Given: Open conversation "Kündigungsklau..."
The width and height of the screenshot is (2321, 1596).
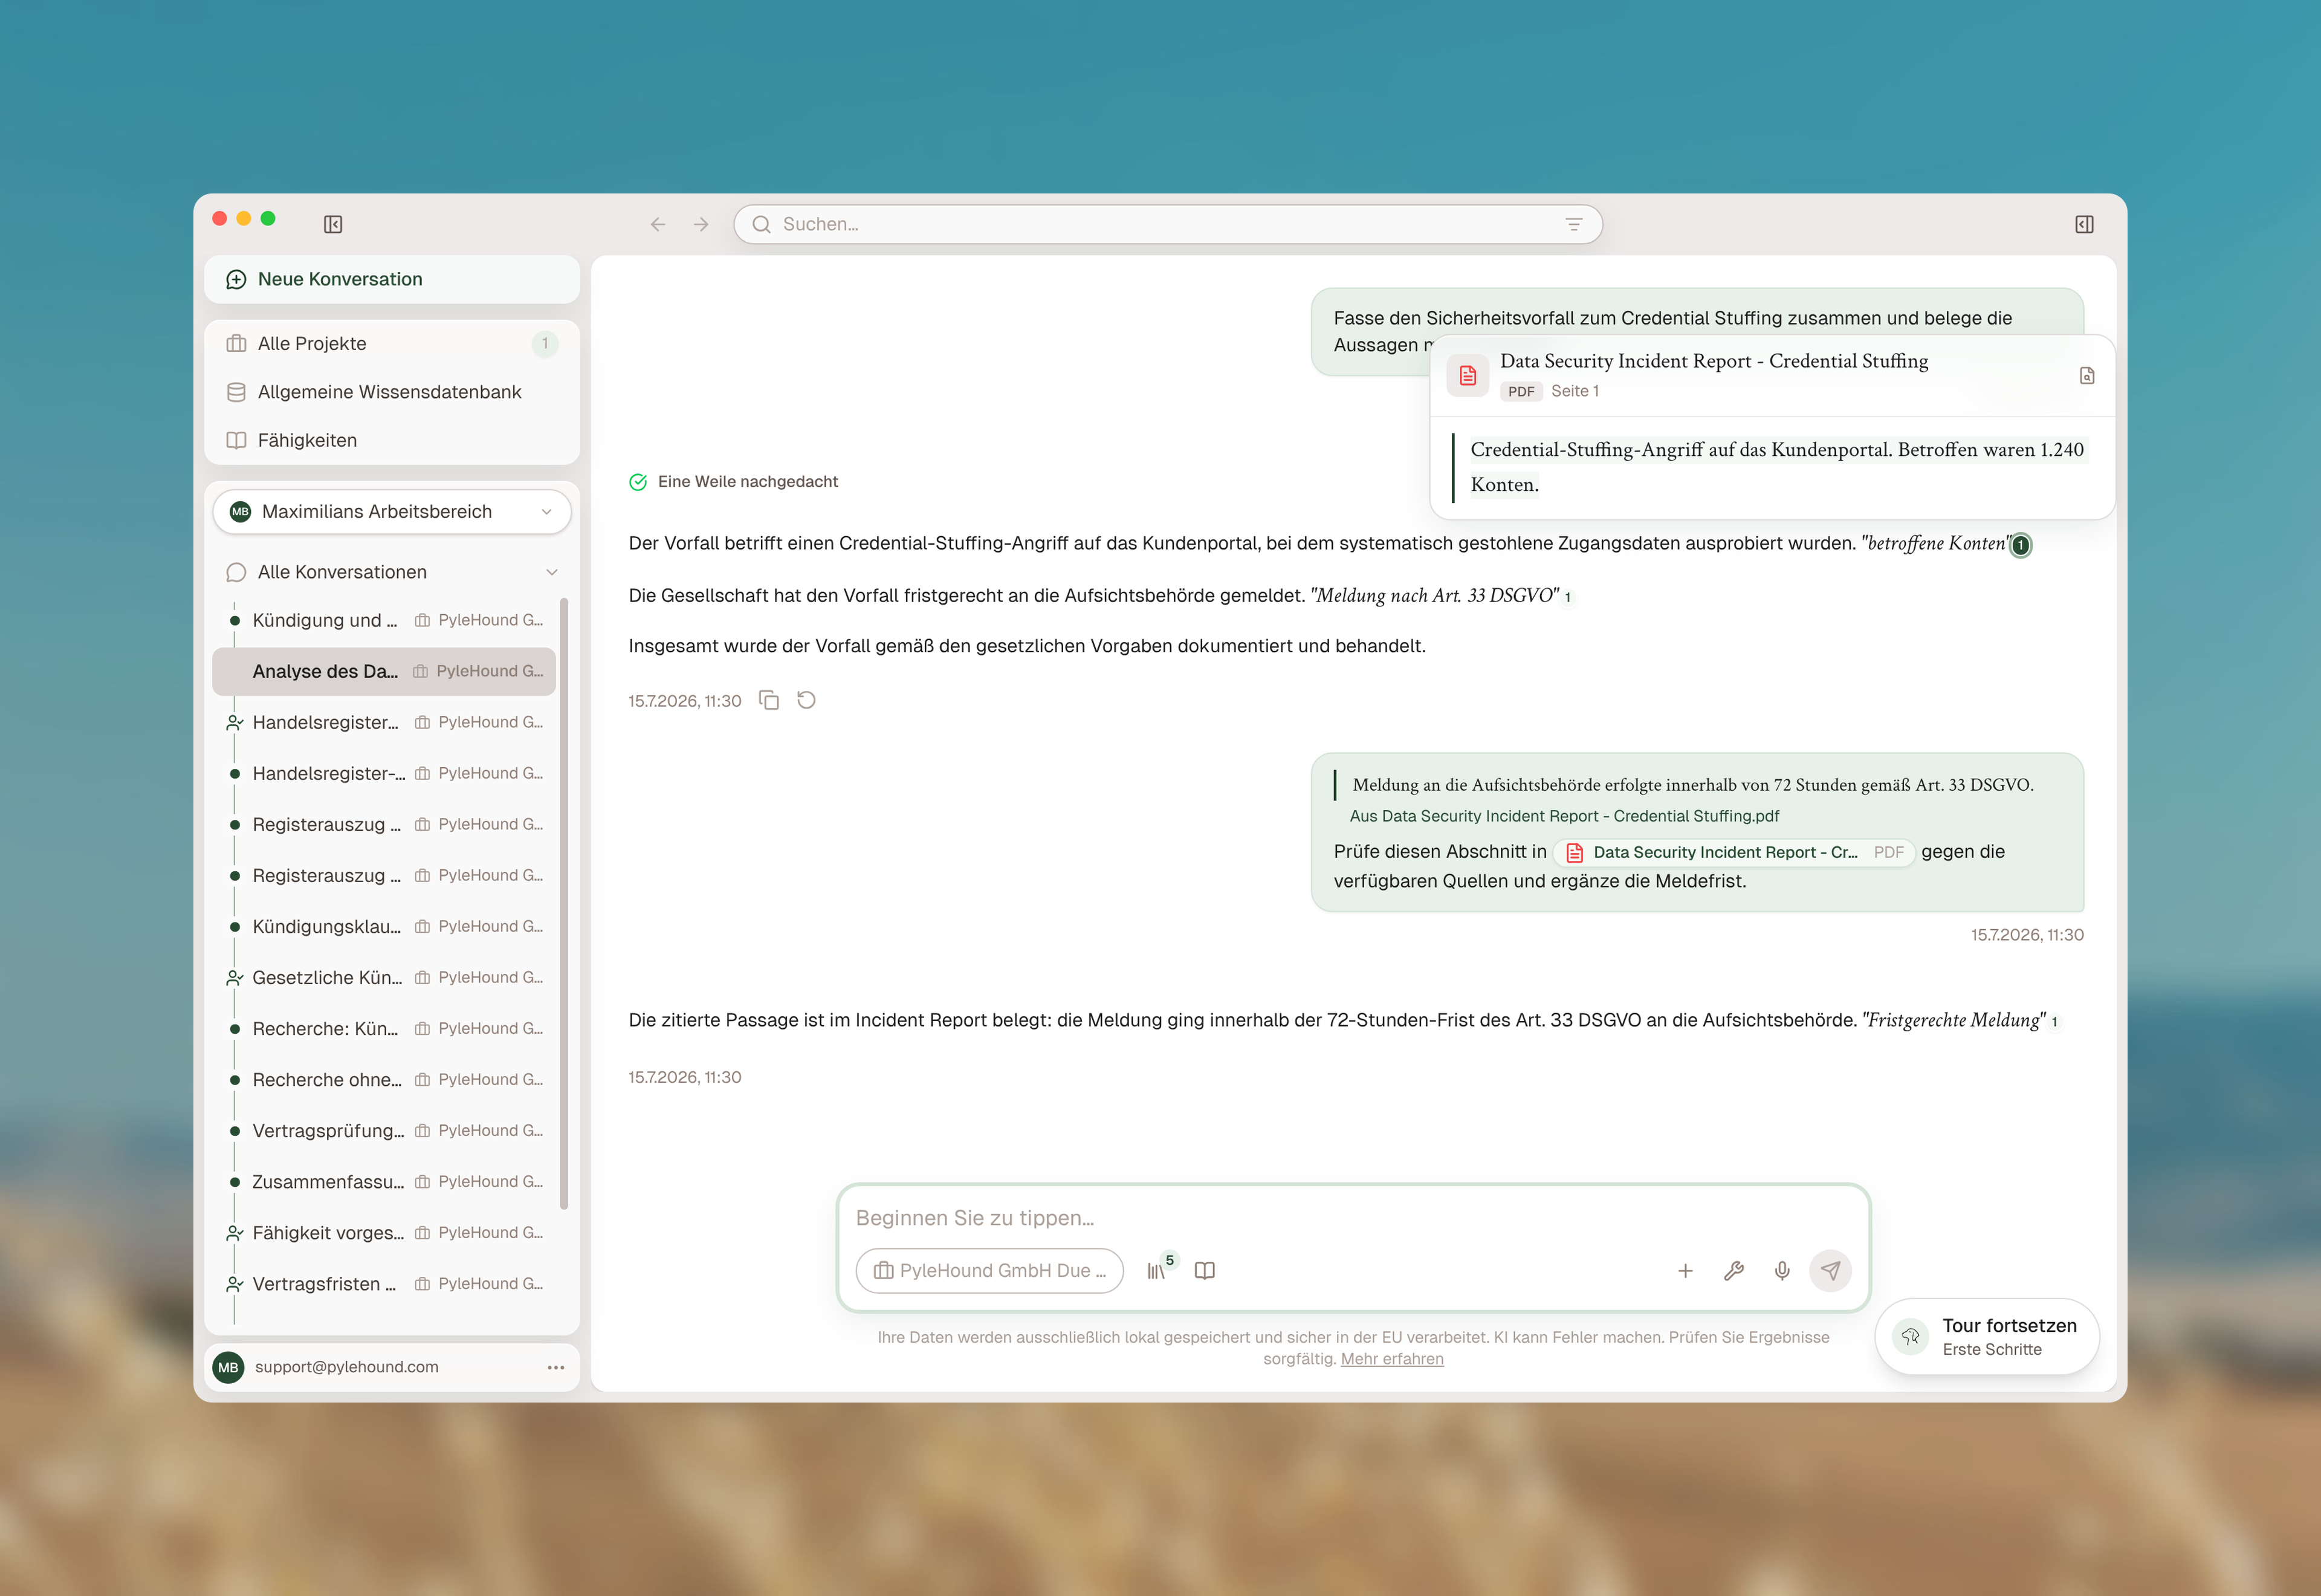Looking at the screenshot, I should pyautogui.click(x=384, y=926).
